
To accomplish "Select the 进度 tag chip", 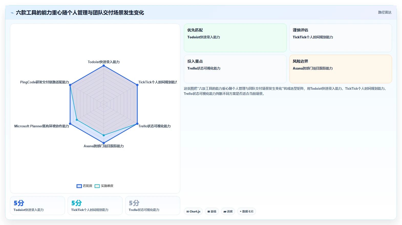I will pyautogui.click(x=228, y=211).
